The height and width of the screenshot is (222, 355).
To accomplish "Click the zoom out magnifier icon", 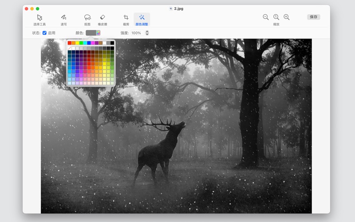I will [x=265, y=17].
